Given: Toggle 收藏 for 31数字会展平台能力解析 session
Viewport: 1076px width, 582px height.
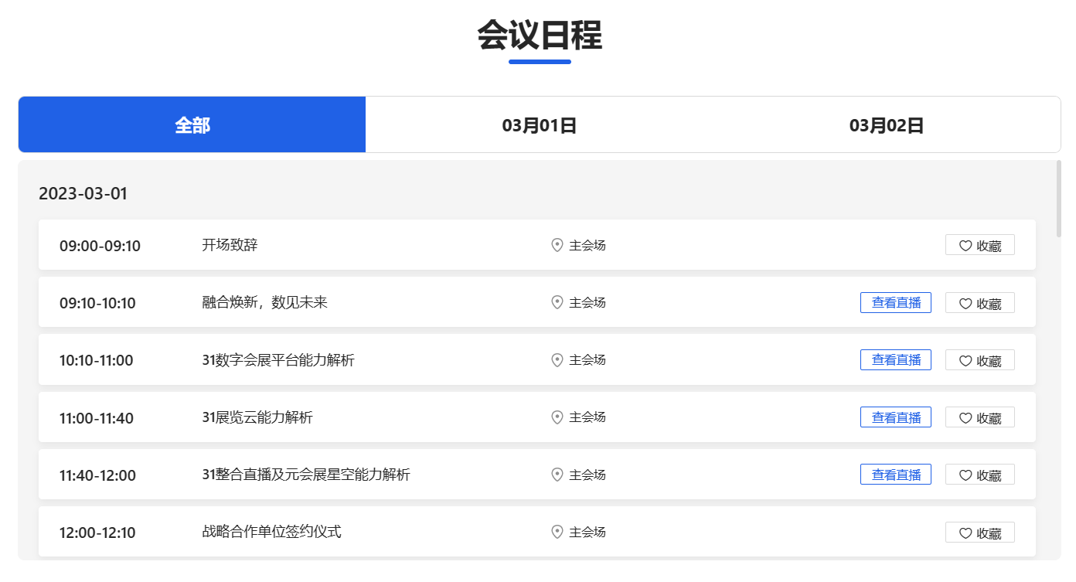Looking at the screenshot, I should tap(979, 360).
